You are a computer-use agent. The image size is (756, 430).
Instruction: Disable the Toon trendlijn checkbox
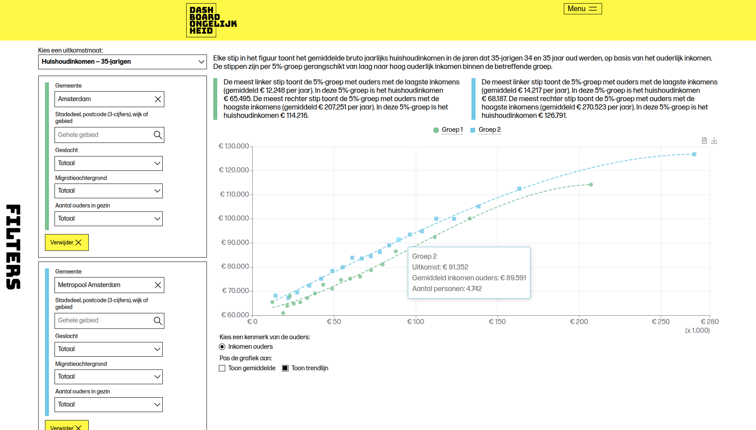(285, 368)
